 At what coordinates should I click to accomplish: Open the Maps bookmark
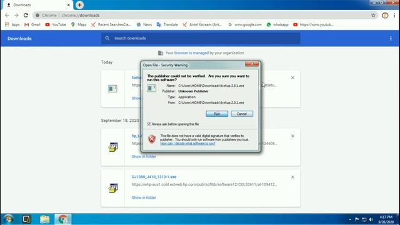click(x=79, y=24)
